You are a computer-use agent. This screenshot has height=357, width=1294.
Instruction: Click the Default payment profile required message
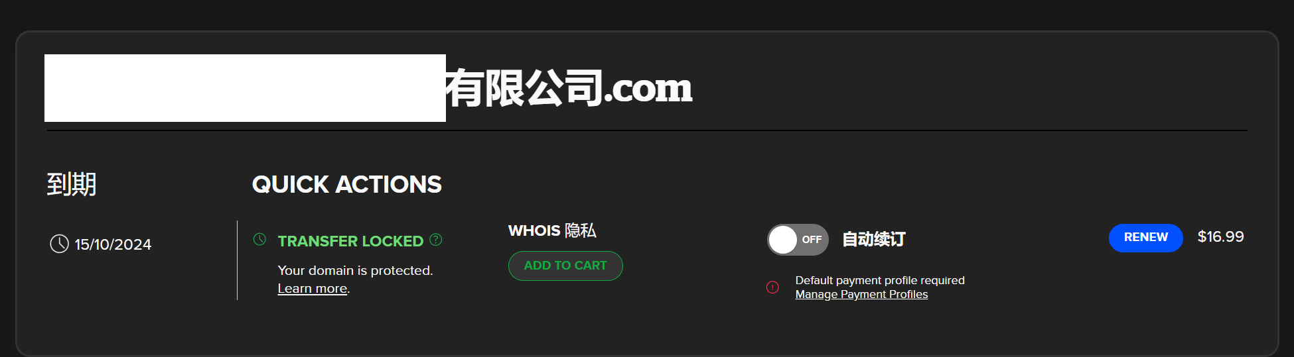click(880, 280)
